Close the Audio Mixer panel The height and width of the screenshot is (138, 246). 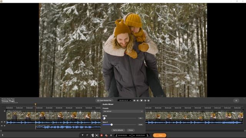(x=131, y=130)
